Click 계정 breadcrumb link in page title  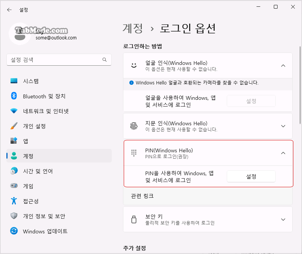(133, 29)
